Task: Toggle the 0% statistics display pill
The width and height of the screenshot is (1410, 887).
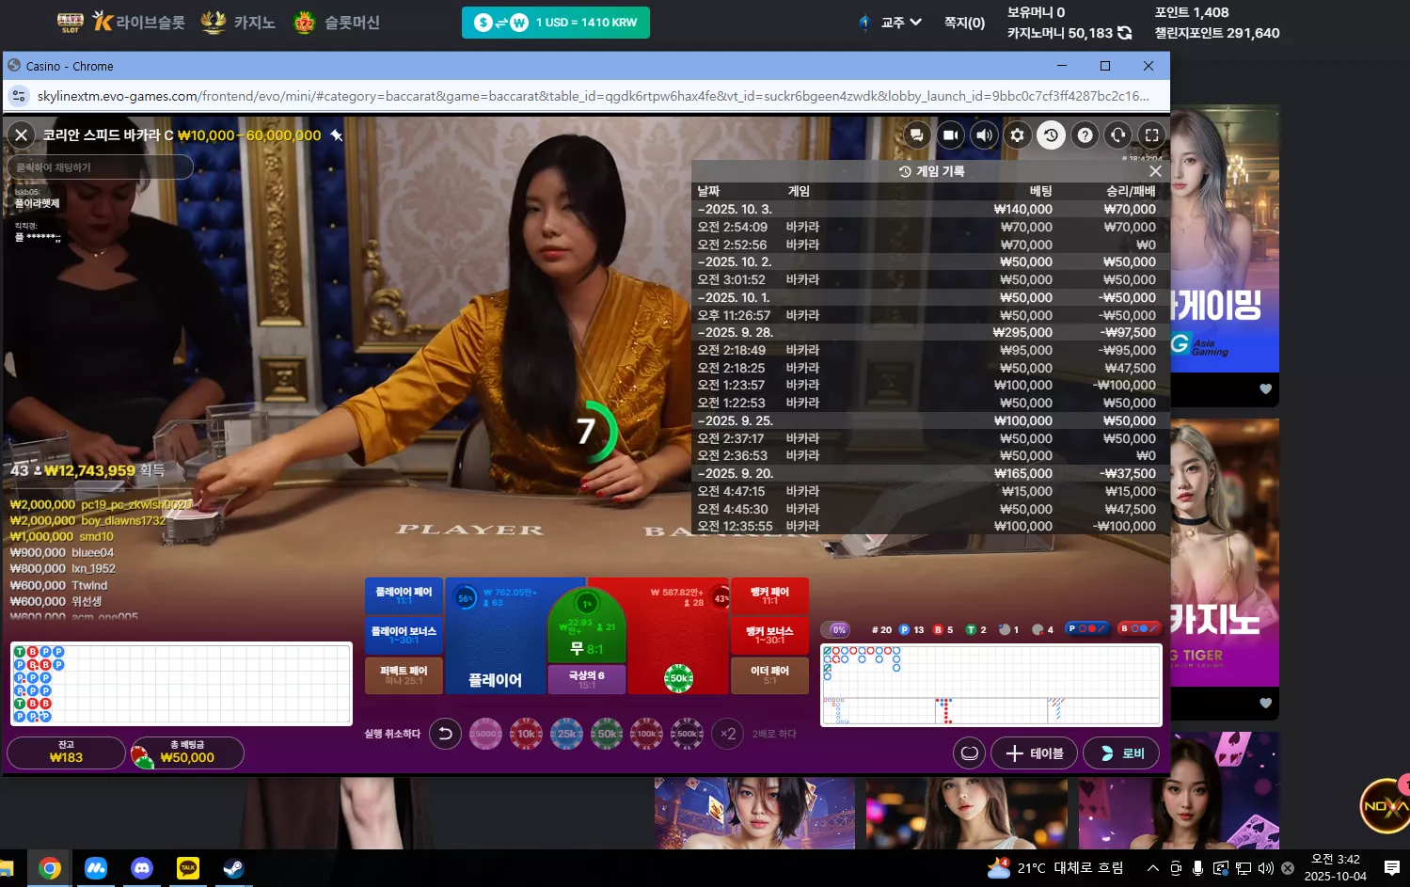Action: 836,629
